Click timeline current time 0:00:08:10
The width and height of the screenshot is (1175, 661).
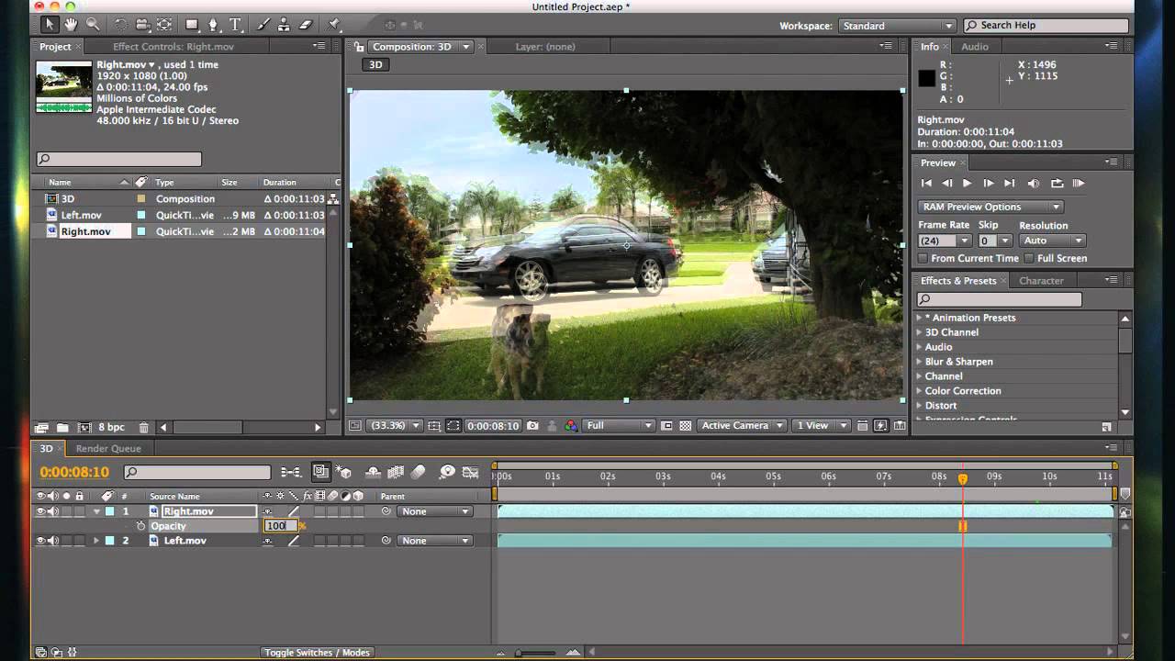[74, 473]
